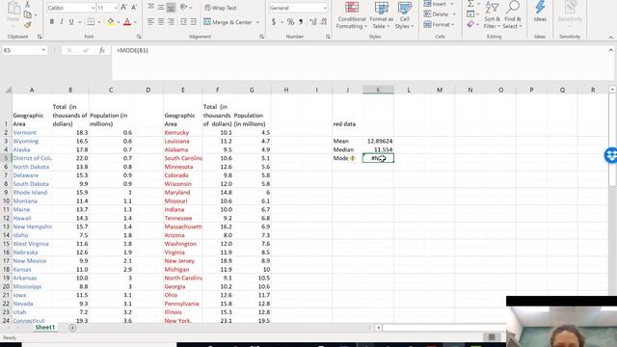Click column K header
Image resolution: width=617 pixels, height=347 pixels.
(378, 90)
